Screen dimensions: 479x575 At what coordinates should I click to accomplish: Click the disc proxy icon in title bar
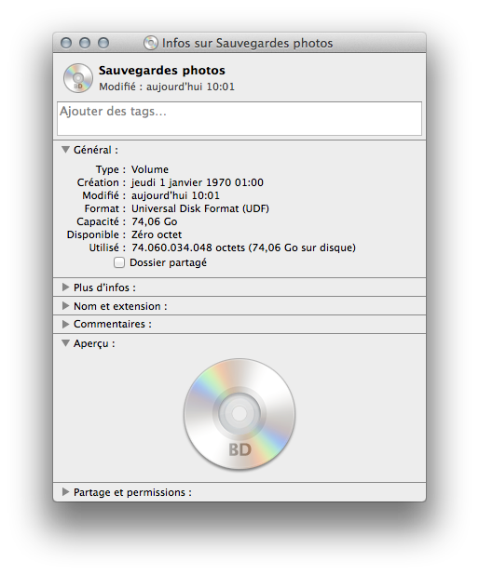[151, 43]
